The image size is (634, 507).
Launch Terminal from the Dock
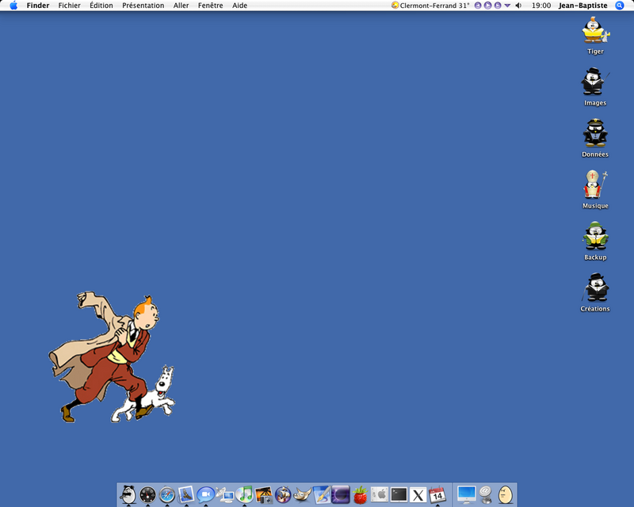(399, 494)
